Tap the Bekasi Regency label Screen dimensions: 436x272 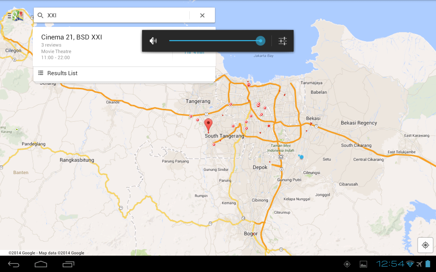(x=359, y=123)
